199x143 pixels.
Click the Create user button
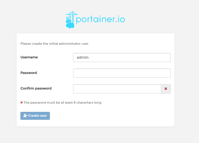[35, 116]
